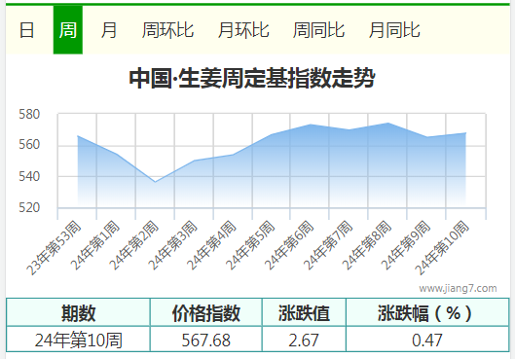Click the 期数 column header
This screenshot has height=359, width=515.
click(x=78, y=312)
